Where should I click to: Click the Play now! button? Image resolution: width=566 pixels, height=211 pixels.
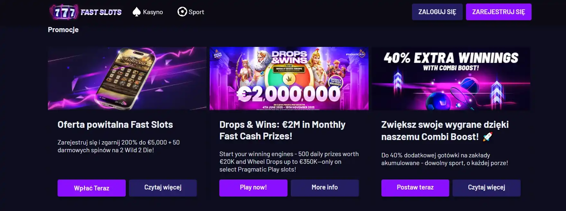[253, 188]
